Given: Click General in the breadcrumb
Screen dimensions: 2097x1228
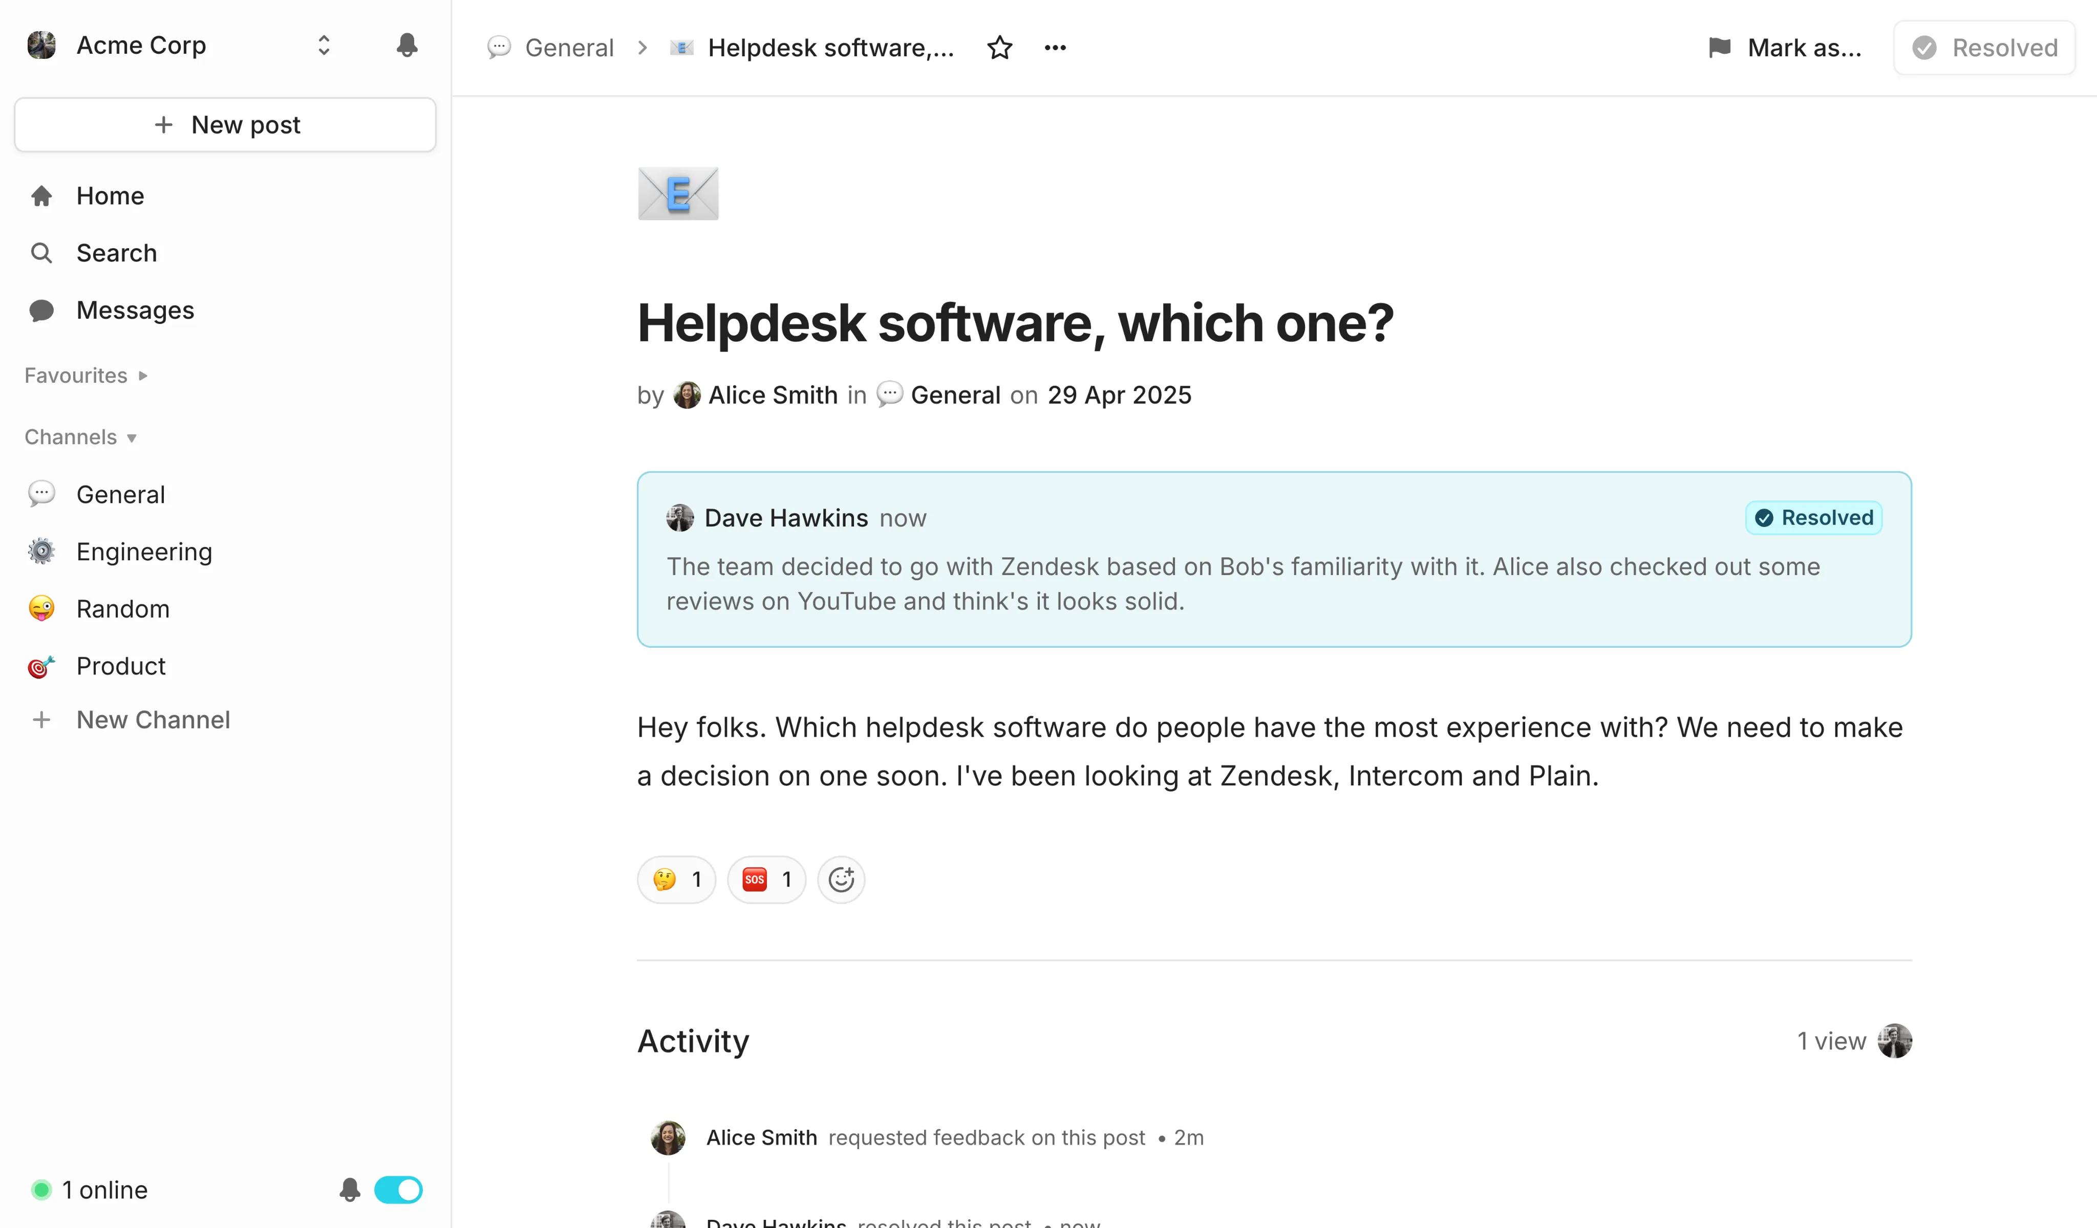Looking at the screenshot, I should [x=569, y=48].
